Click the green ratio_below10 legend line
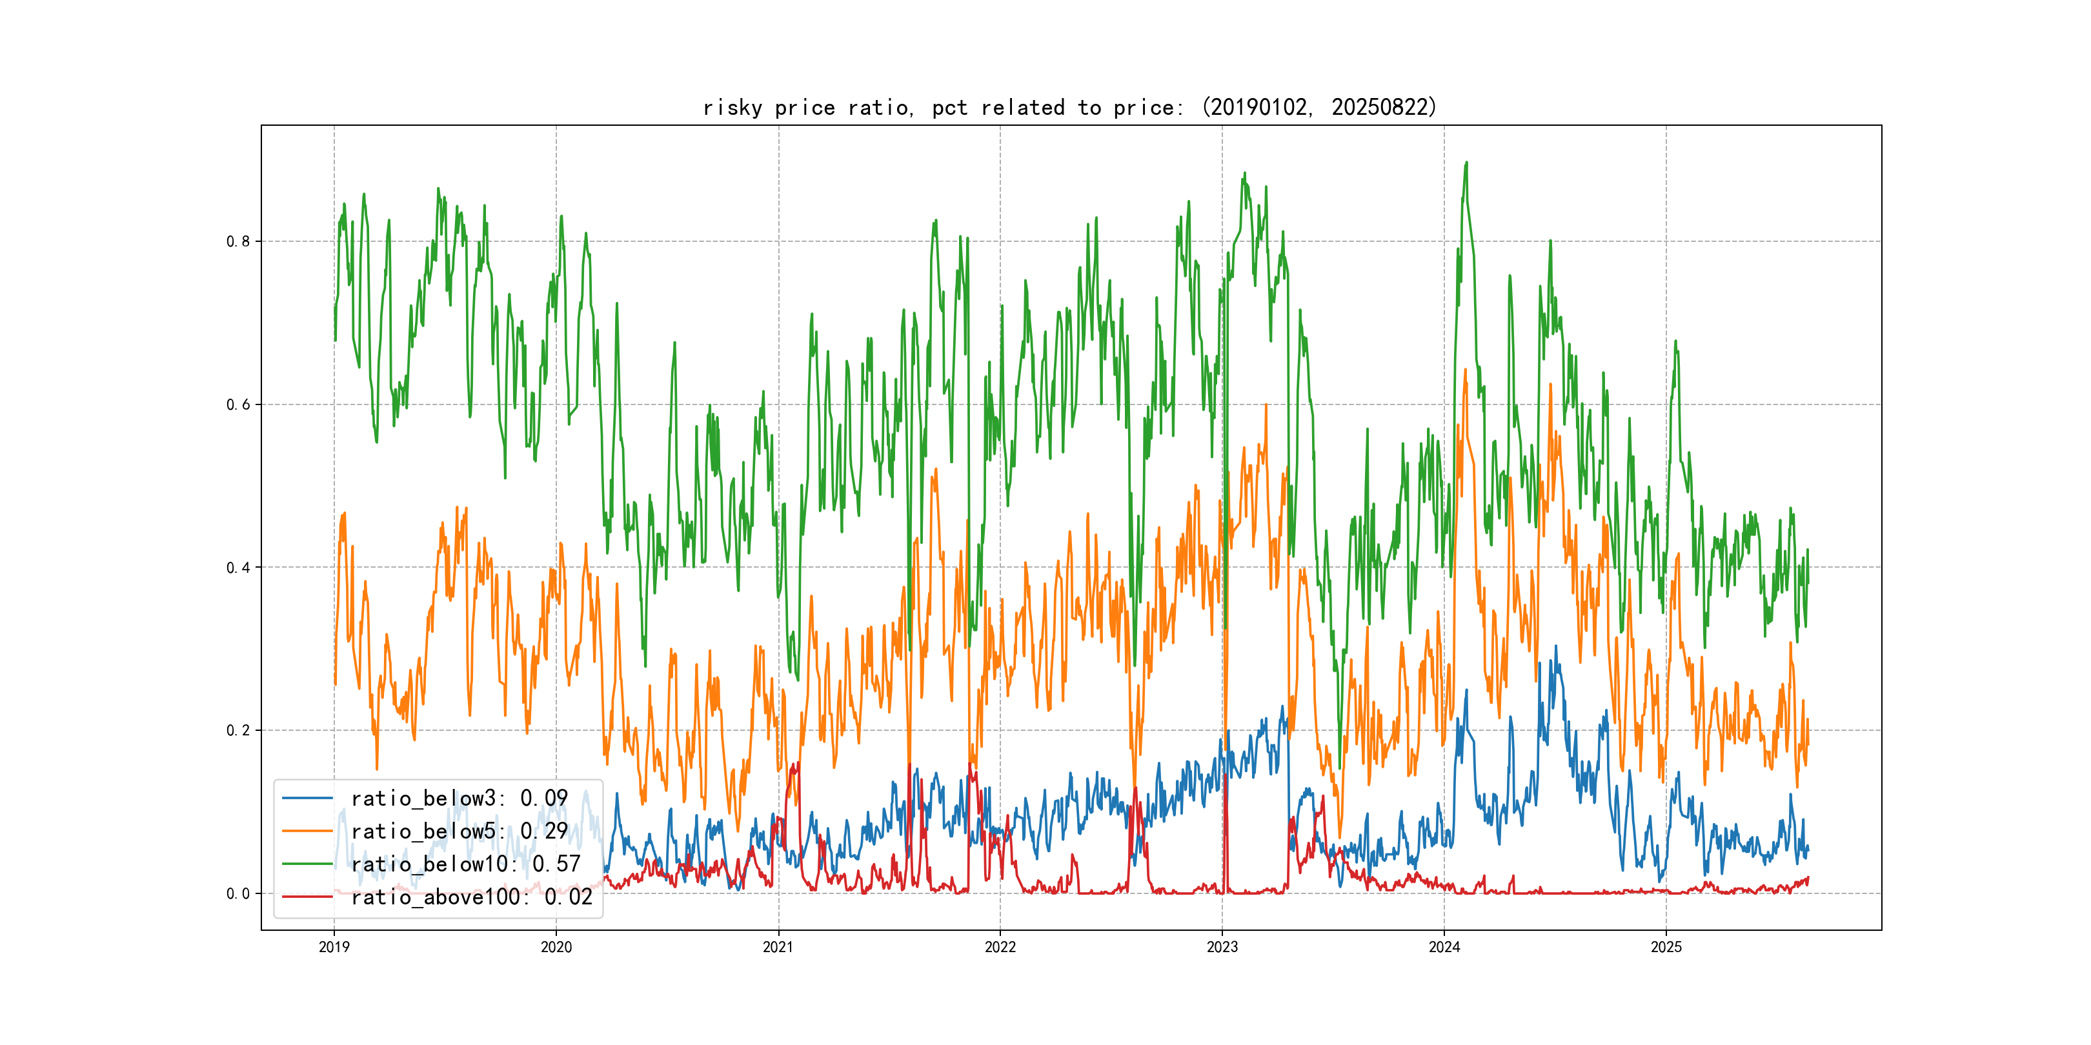Image resolution: width=2091 pixels, height=1045 pixels. click(x=307, y=864)
